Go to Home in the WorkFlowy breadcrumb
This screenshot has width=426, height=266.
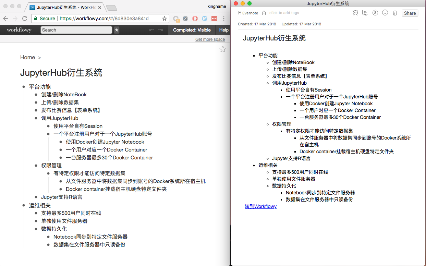[x=27, y=58]
